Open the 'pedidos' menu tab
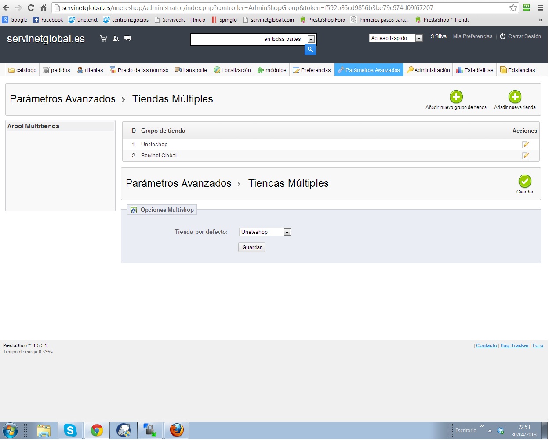The width and height of the screenshot is (549, 440). tap(56, 70)
